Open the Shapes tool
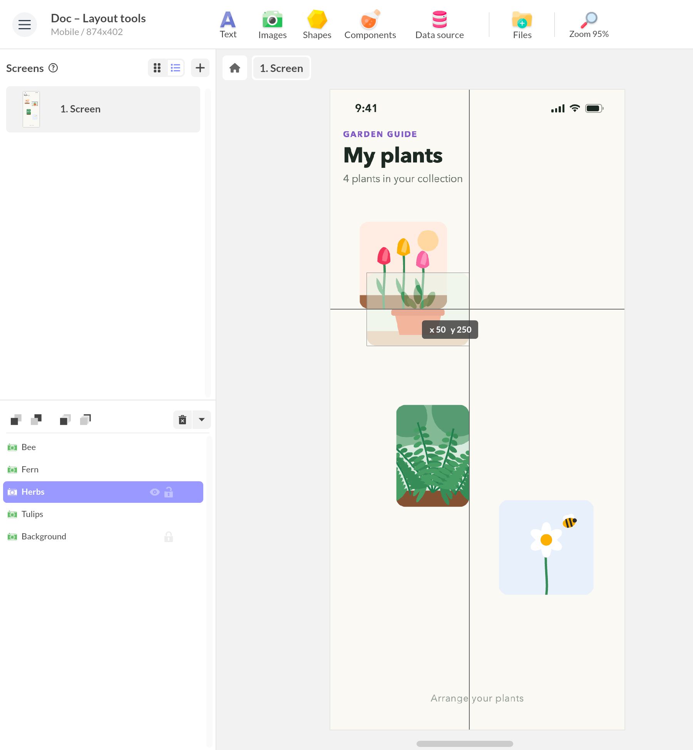The height and width of the screenshot is (750, 693). pyautogui.click(x=317, y=25)
